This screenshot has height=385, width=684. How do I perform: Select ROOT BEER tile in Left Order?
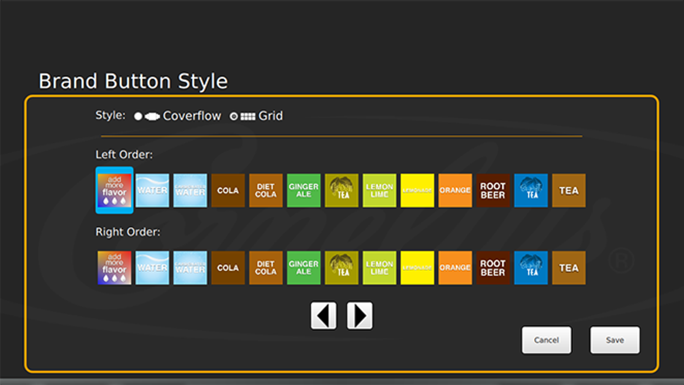[x=493, y=190]
